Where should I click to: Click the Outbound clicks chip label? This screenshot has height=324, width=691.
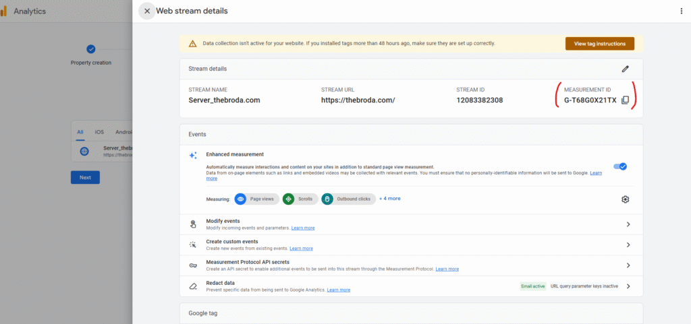coord(354,199)
